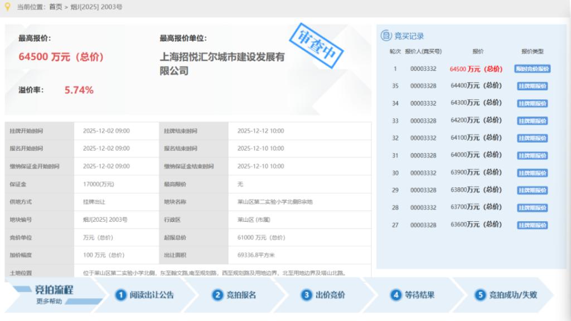Open 更多帮助 under 竞拍流程

tap(49, 301)
